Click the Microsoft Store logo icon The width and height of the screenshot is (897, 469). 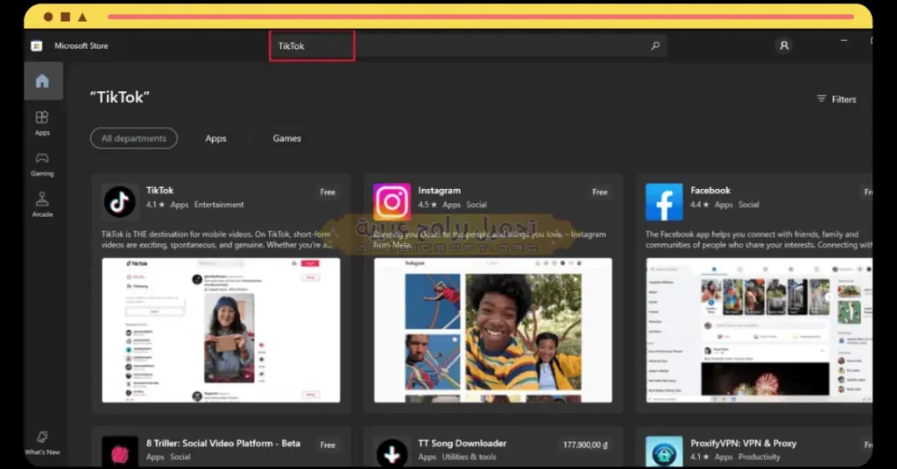[37, 45]
